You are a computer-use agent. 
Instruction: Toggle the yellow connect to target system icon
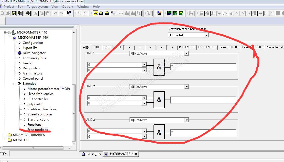coord(95,13)
